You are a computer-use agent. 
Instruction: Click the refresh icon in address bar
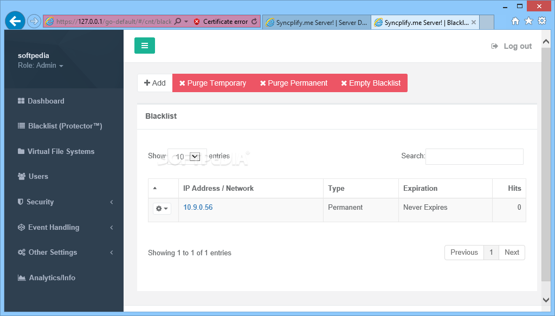254,22
